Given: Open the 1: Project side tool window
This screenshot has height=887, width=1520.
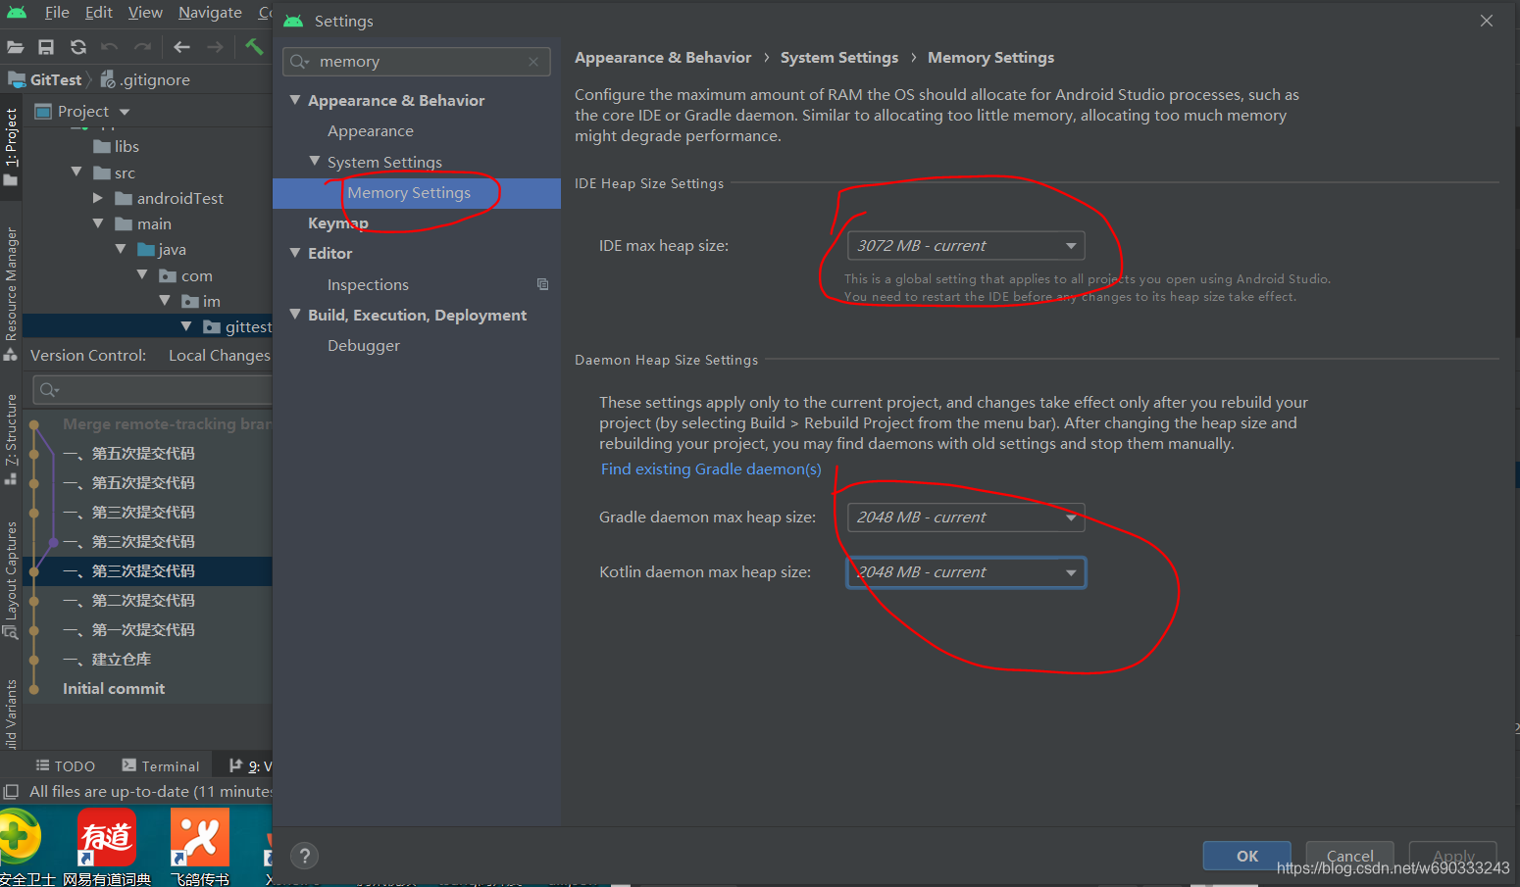Looking at the screenshot, I should pyautogui.click(x=11, y=147).
